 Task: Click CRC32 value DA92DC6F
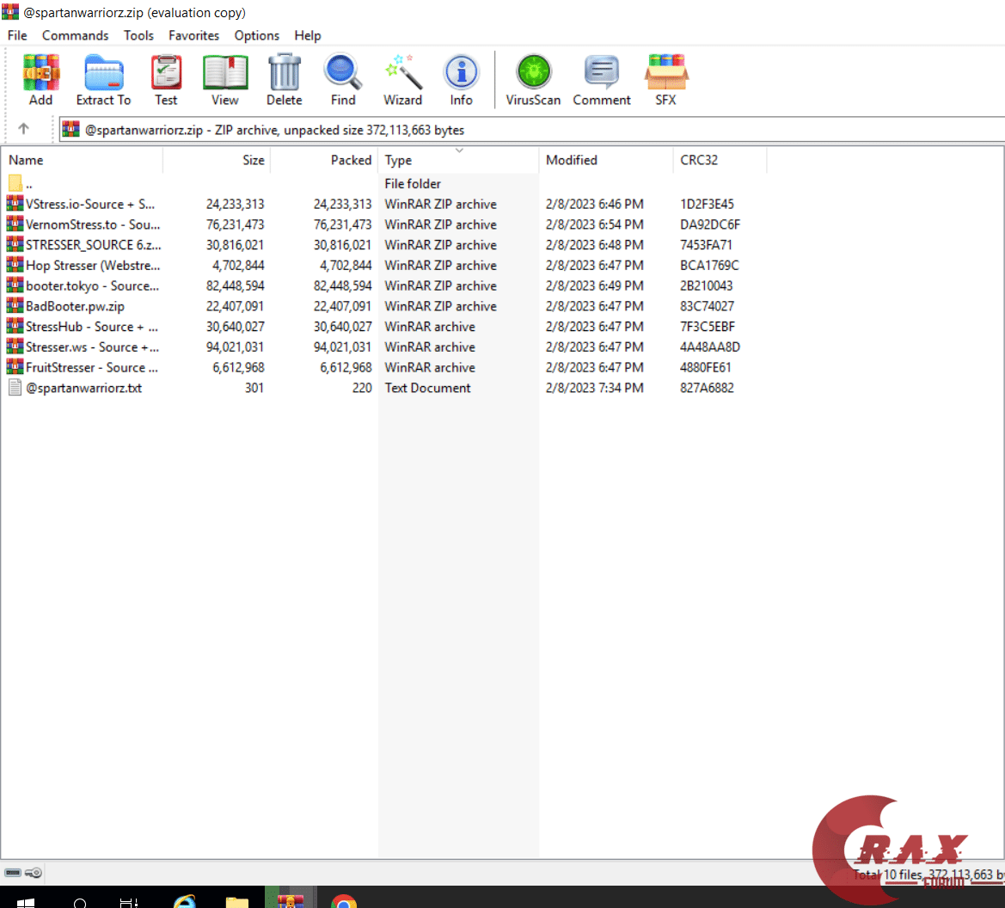[x=710, y=224]
